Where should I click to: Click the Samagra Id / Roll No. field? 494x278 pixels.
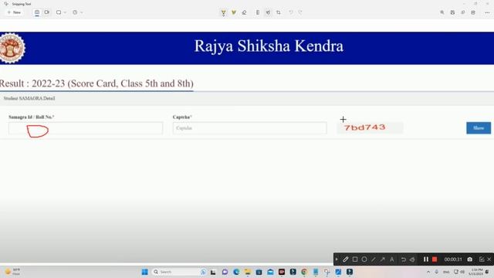click(x=86, y=128)
